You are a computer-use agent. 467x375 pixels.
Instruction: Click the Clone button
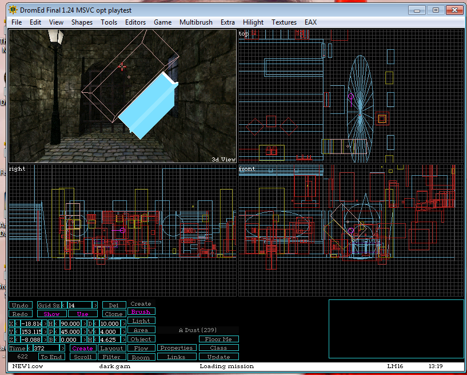pyautogui.click(x=113, y=314)
